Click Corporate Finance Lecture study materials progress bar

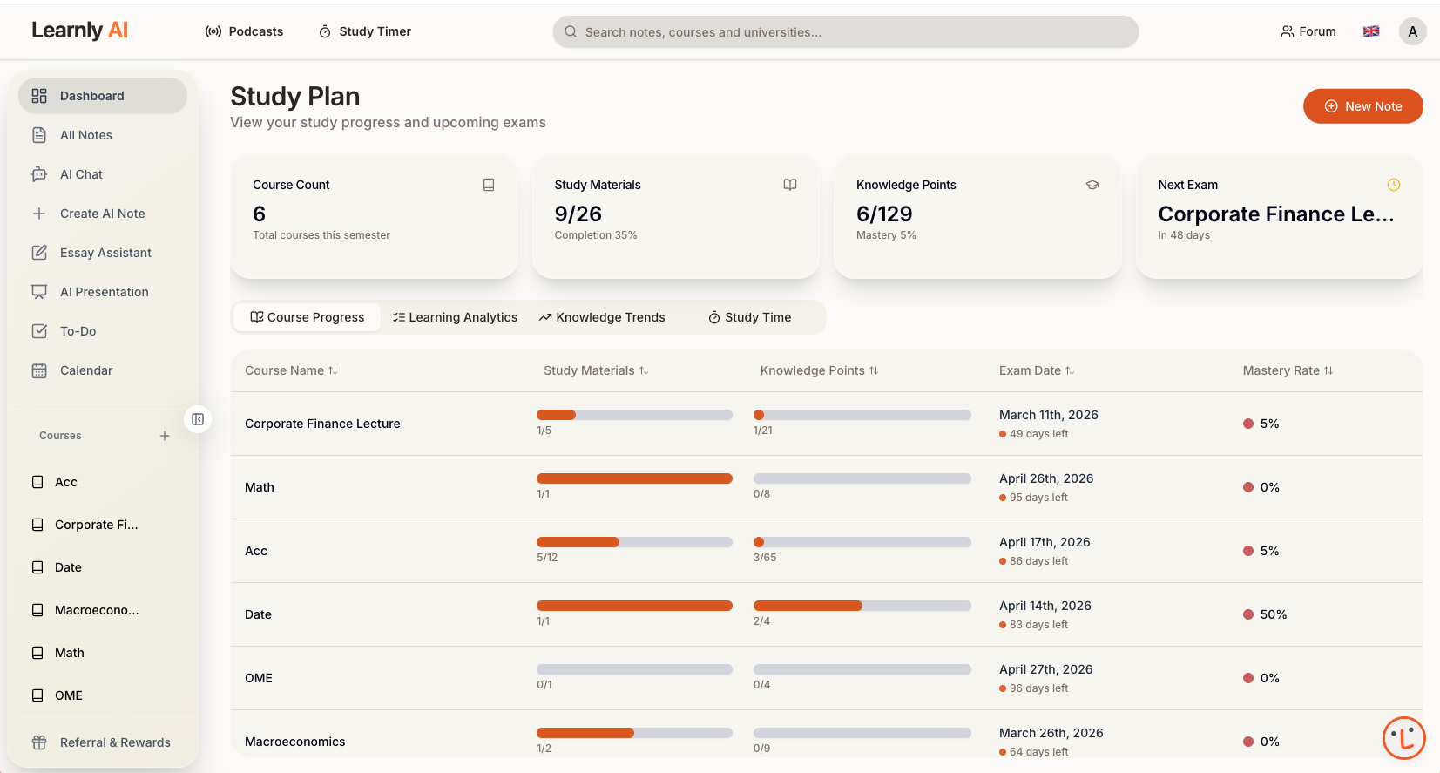point(634,415)
